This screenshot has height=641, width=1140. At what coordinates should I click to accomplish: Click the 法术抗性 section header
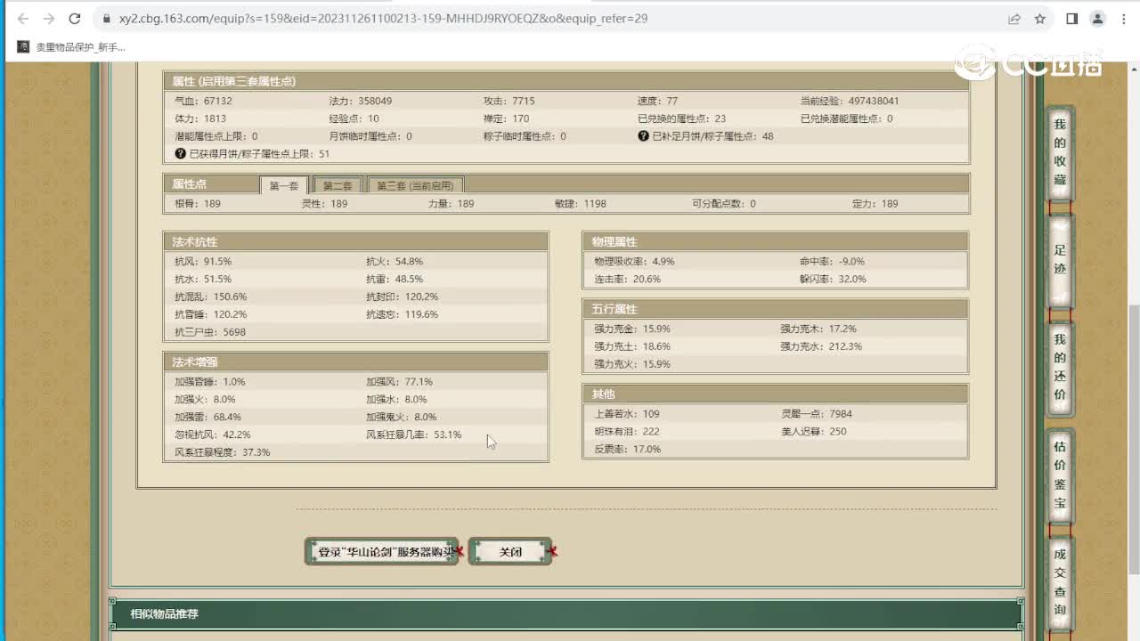(x=356, y=242)
